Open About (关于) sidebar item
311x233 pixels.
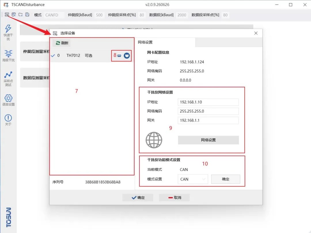point(8,120)
